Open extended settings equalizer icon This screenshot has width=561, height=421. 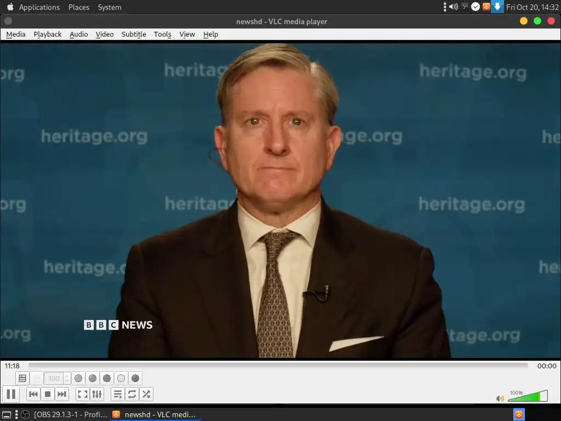tap(97, 394)
